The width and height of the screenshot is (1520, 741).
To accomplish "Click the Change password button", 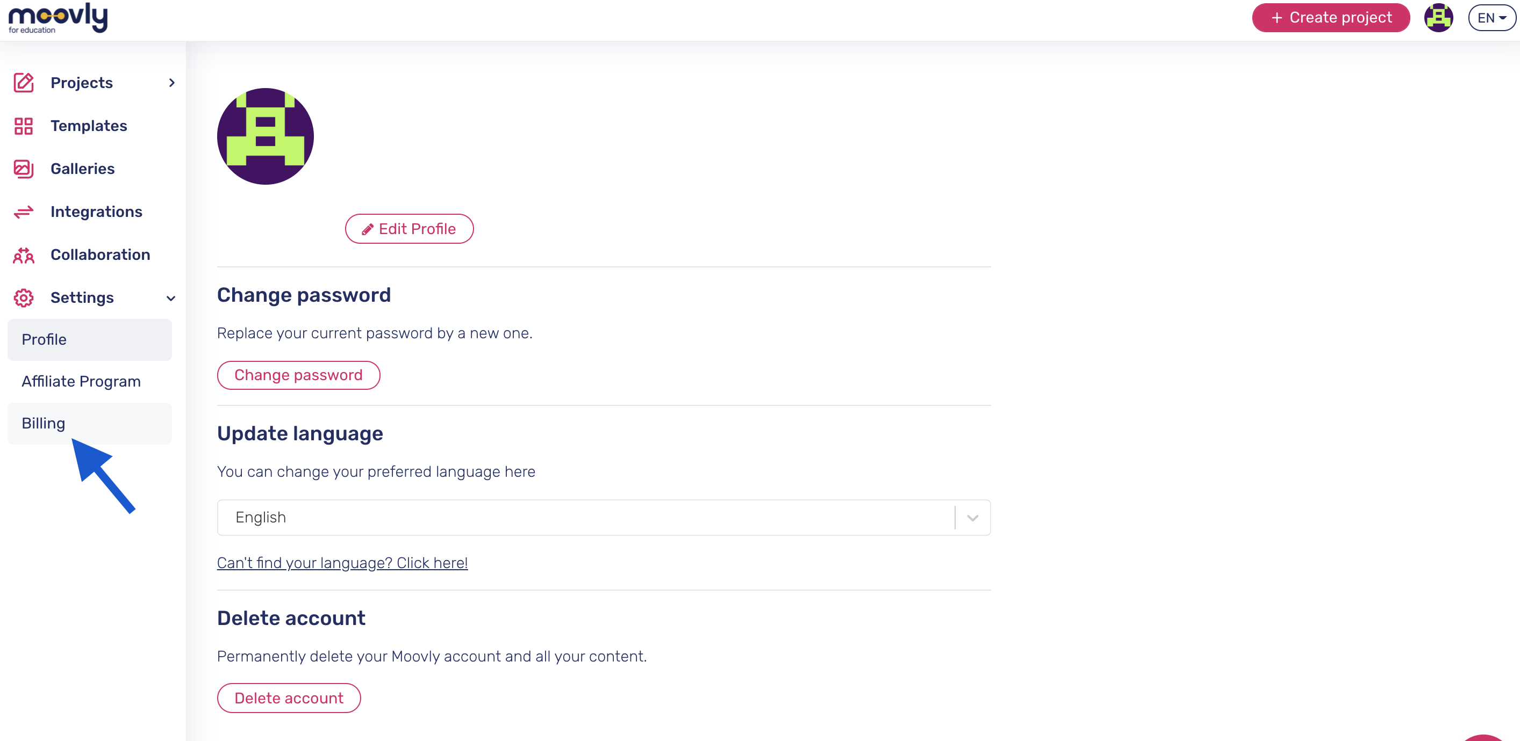I will pos(299,375).
